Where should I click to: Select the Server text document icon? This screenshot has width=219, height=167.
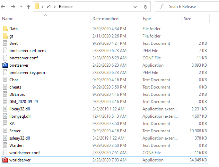[x=5, y=131]
